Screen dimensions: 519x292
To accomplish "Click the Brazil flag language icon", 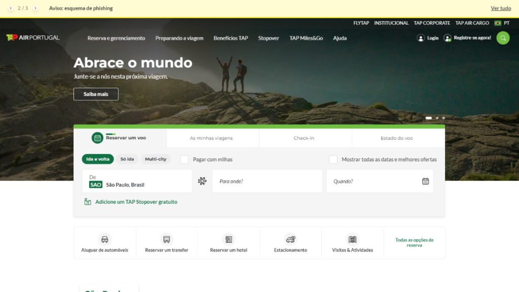I will click(498, 23).
